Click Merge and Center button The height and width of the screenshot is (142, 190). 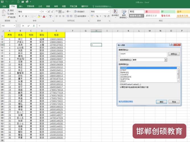click(x=80, y=16)
